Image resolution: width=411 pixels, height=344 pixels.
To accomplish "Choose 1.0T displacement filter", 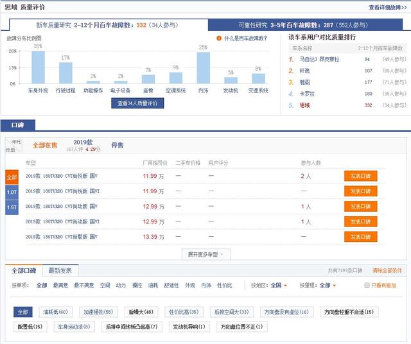I will (12, 193).
